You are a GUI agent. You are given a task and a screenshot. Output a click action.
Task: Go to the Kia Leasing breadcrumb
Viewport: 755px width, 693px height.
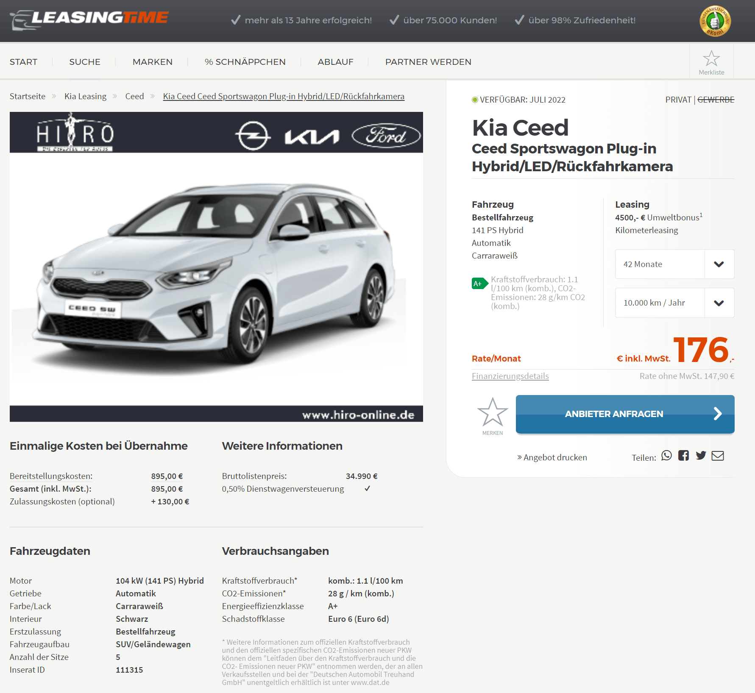[x=85, y=96]
